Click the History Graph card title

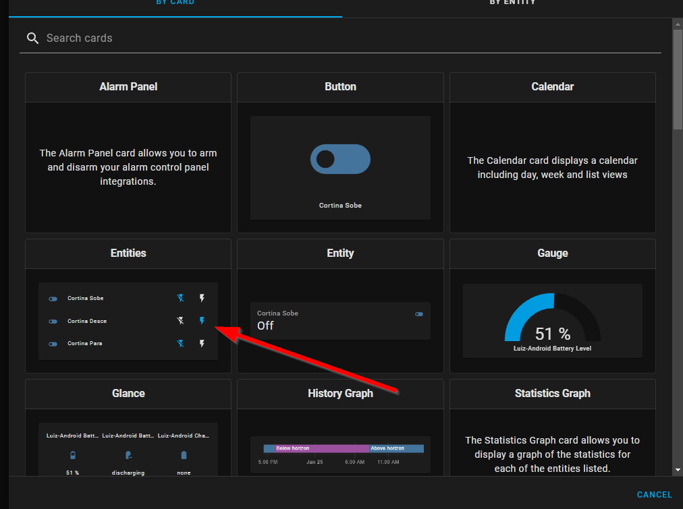click(340, 393)
